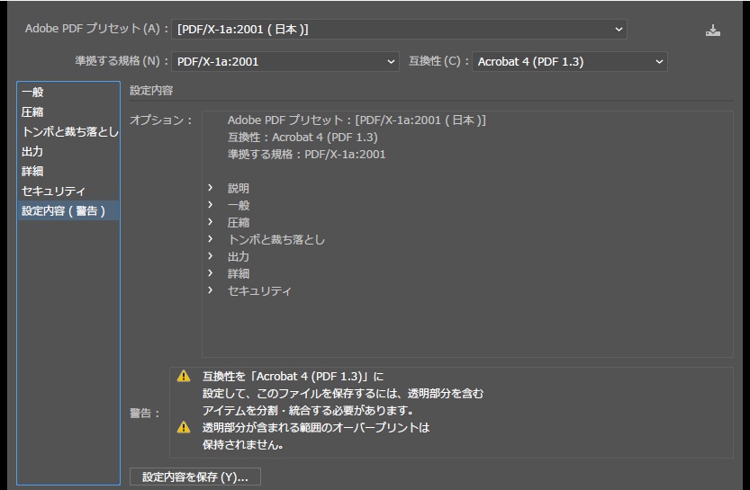
Task: Expand the セキュリティ section in the options list
Action: (210, 290)
